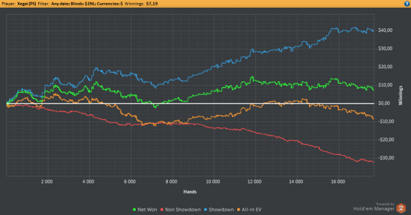
Task: Click the Hold'em Manager 2 logo icon
Action: pos(401,208)
